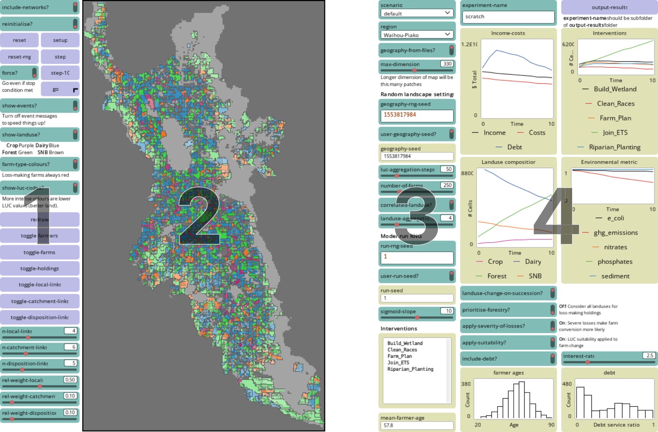Turn on the show-events? switch
This screenshot has height=432, width=658.
tap(75, 106)
